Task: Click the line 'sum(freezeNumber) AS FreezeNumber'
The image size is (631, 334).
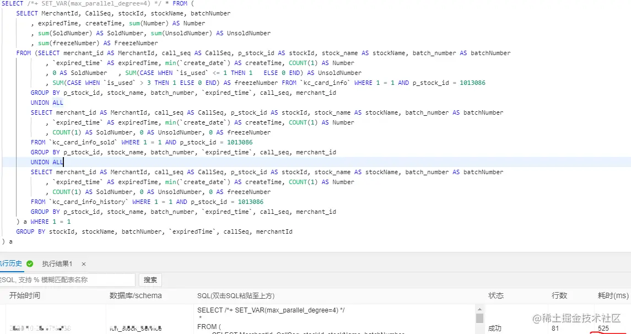Action: click(x=94, y=43)
